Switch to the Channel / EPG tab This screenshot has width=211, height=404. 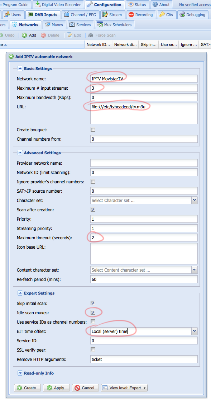coord(80,15)
